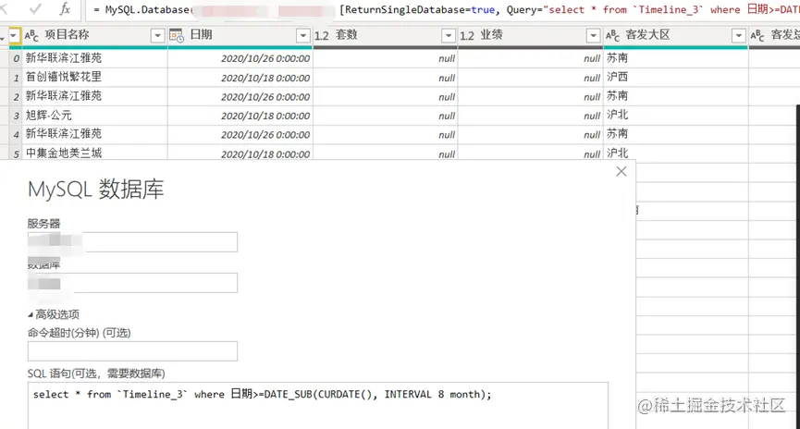Select the 业绩 null cell in row 1

click(531, 78)
